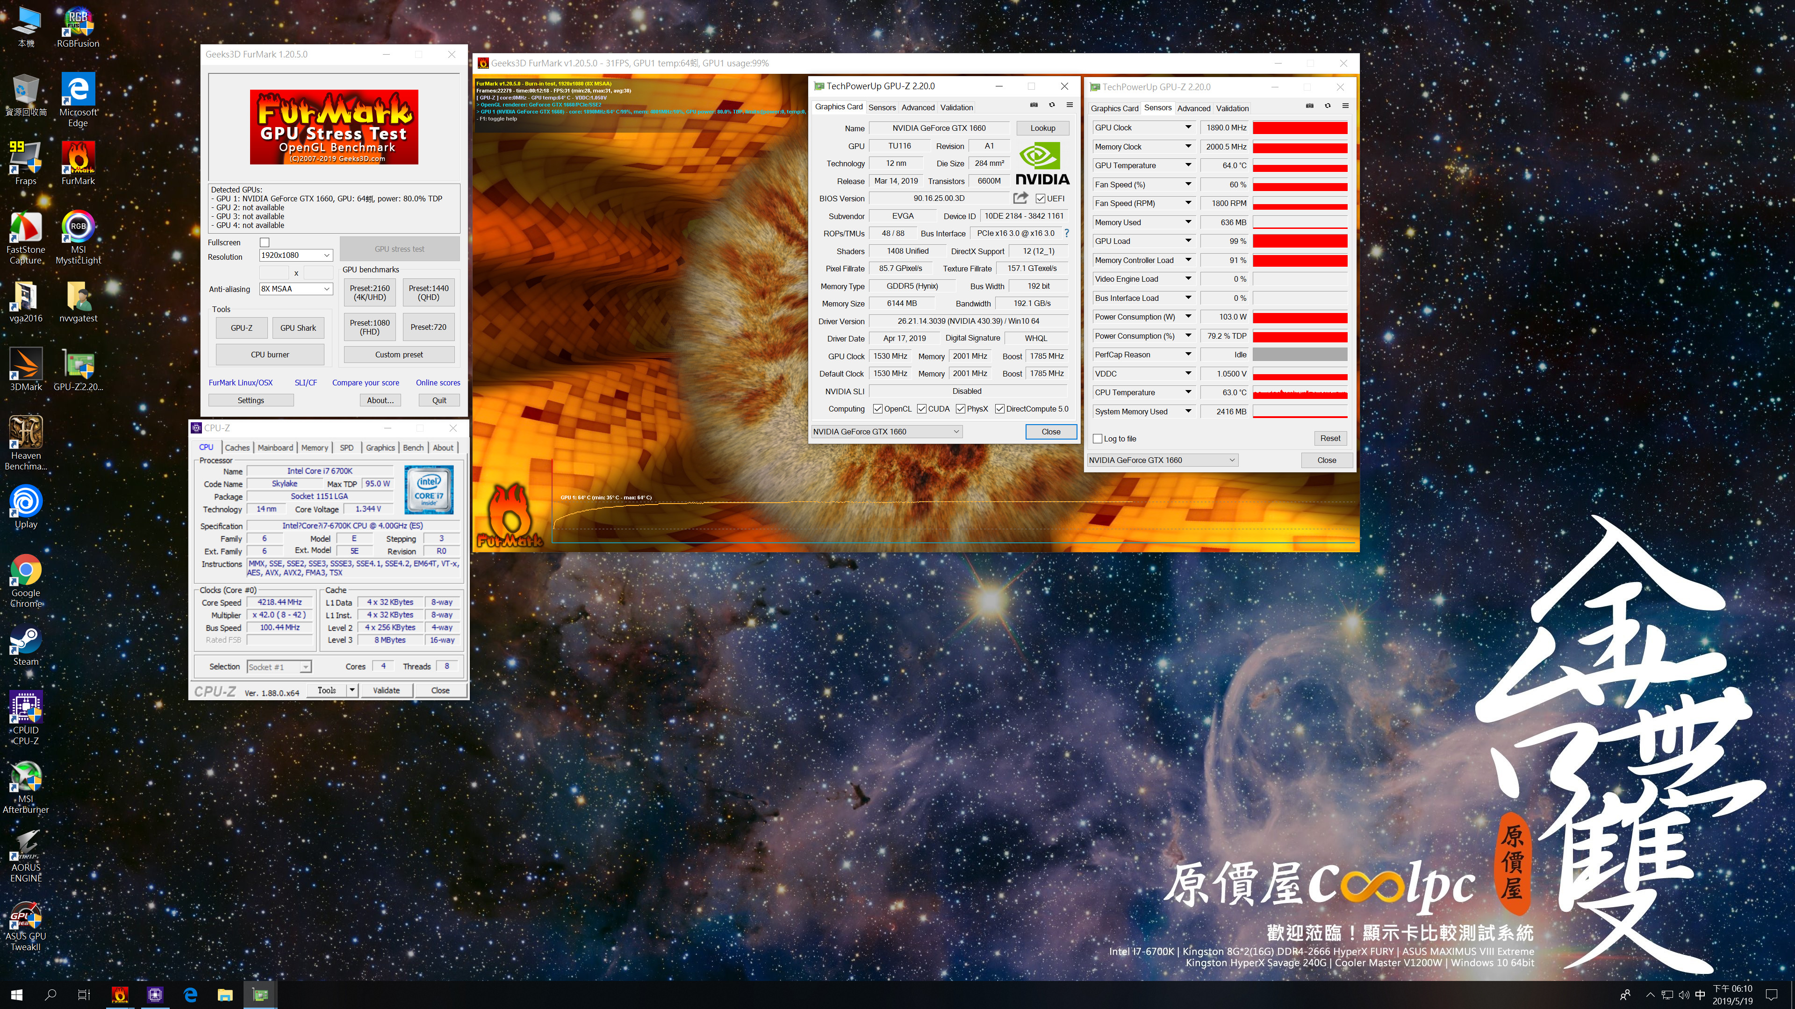Click the Lookup button in GPU-Z
The image size is (1795, 1009).
1042,128
